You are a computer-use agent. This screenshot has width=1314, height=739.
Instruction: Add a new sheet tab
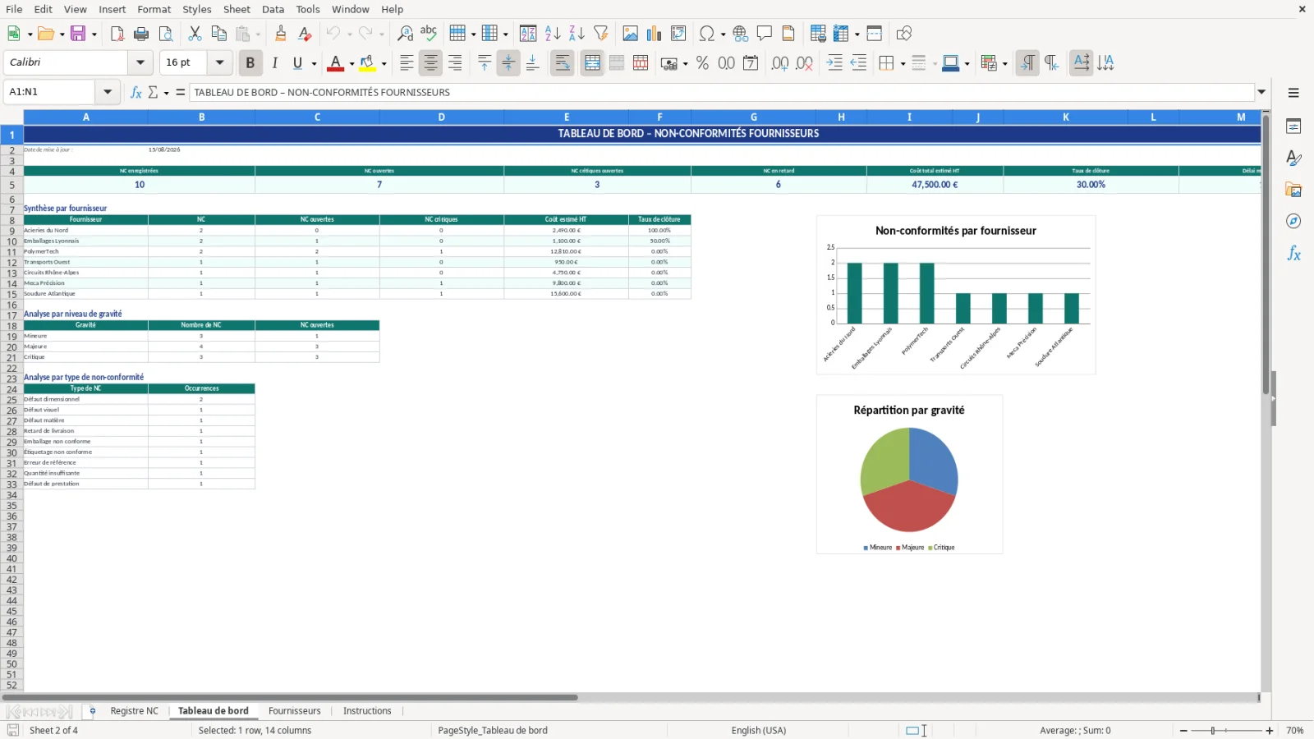click(x=92, y=711)
